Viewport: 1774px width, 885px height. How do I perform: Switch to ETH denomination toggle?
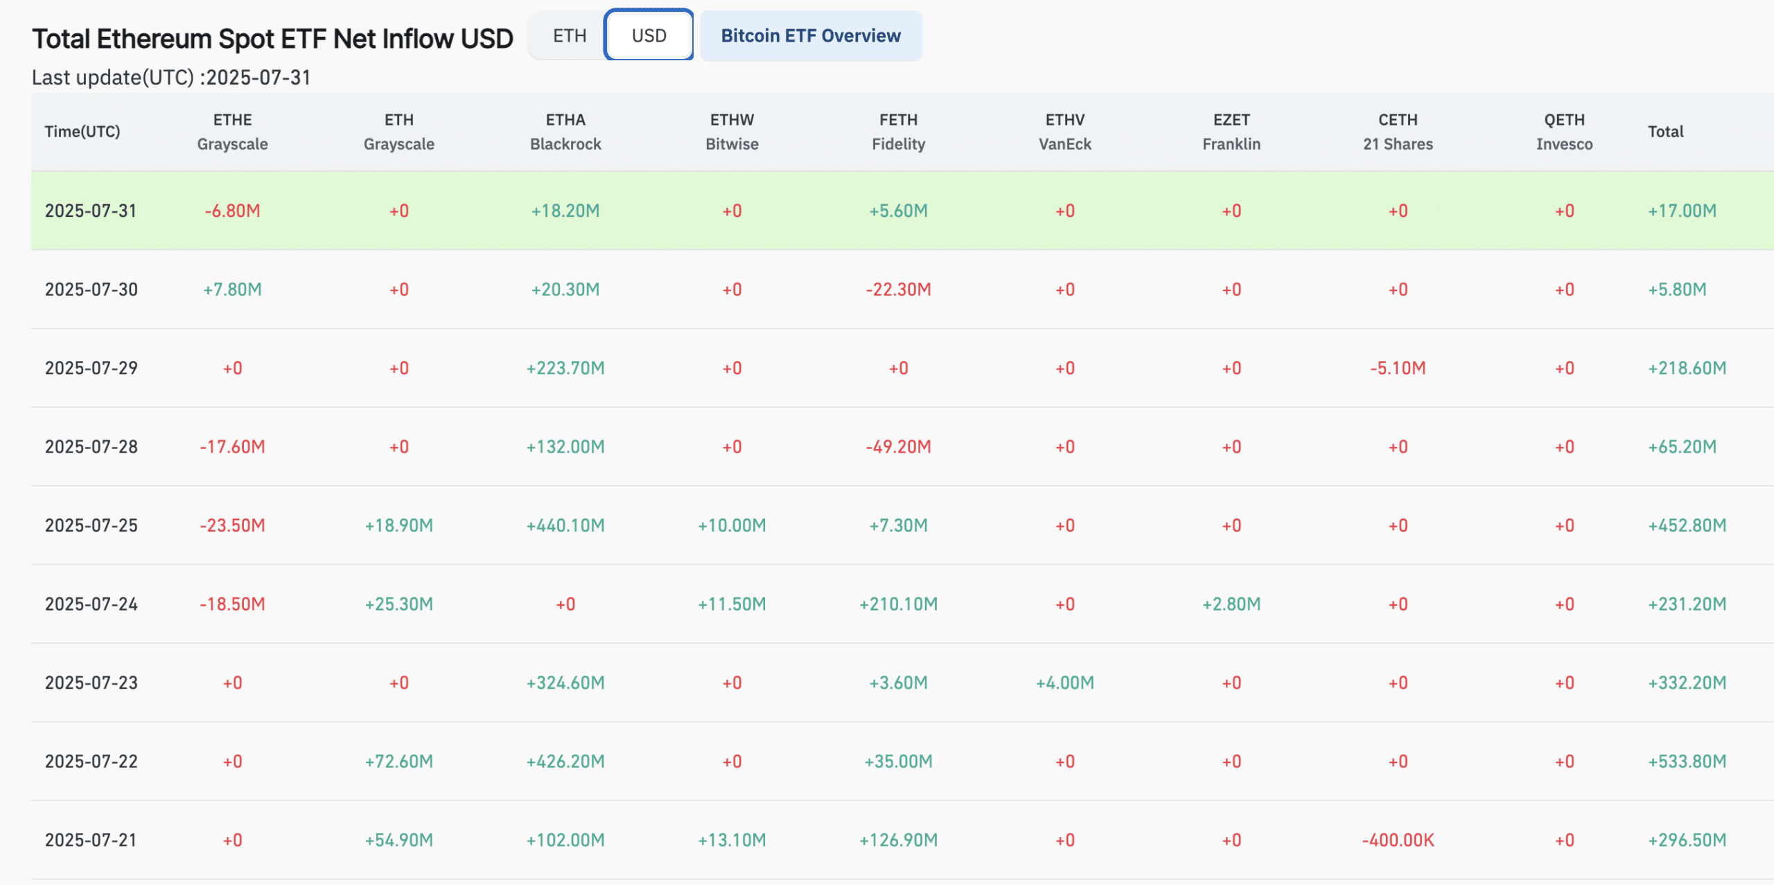(x=569, y=35)
